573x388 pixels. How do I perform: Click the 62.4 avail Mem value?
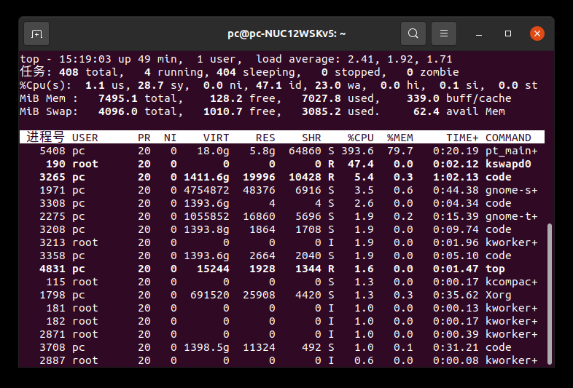pos(426,111)
